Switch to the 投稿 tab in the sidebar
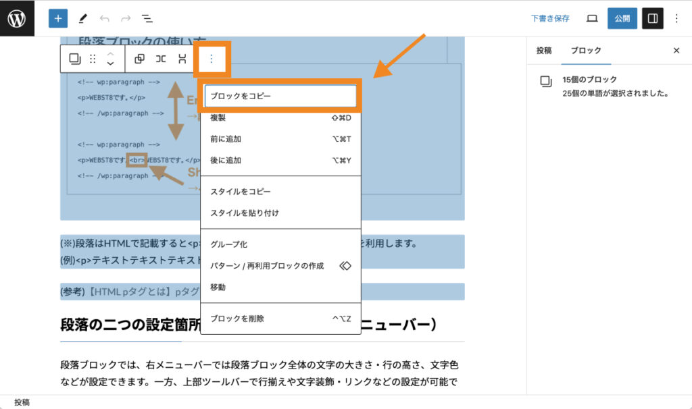 (x=545, y=50)
